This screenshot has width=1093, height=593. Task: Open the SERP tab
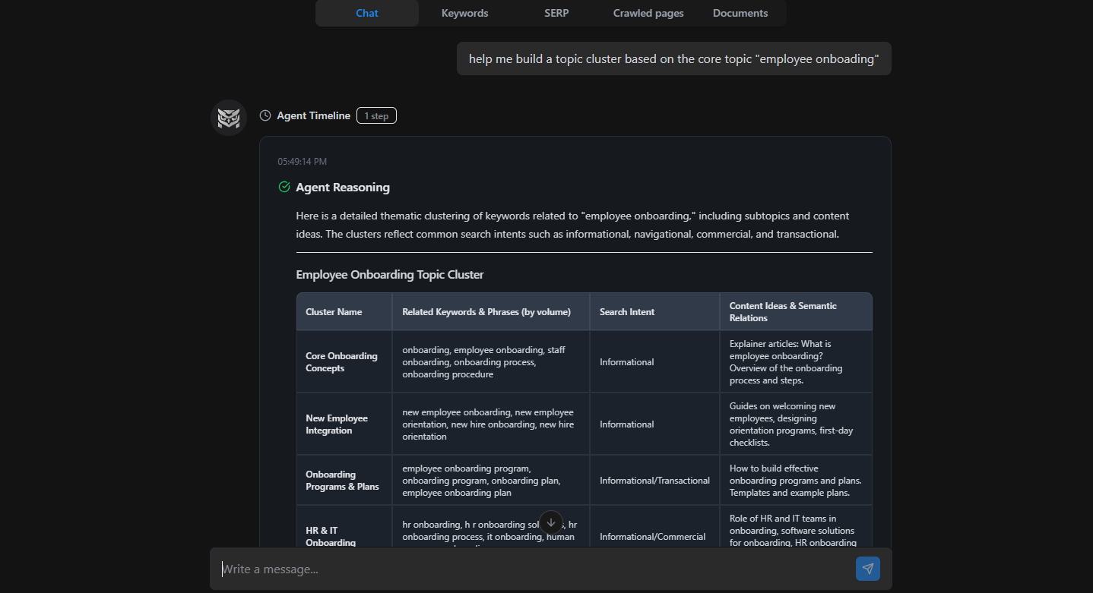[556, 13]
